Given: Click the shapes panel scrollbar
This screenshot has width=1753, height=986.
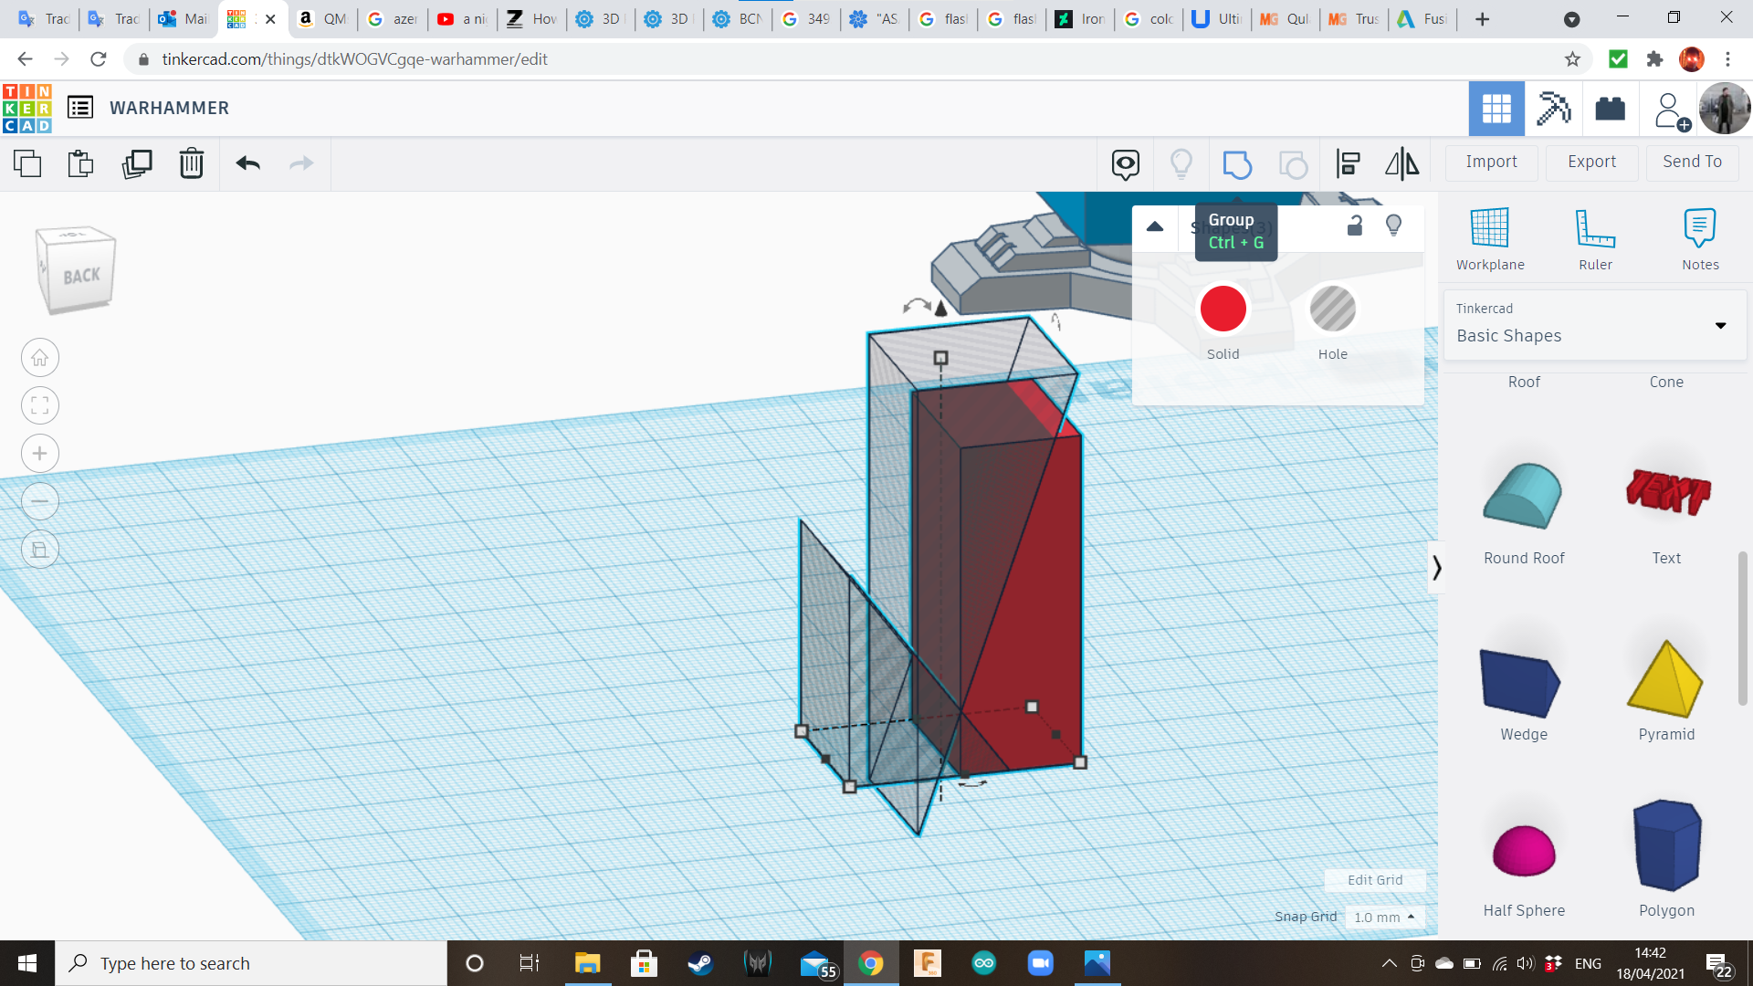Looking at the screenshot, I should (x=1742, y=628).
